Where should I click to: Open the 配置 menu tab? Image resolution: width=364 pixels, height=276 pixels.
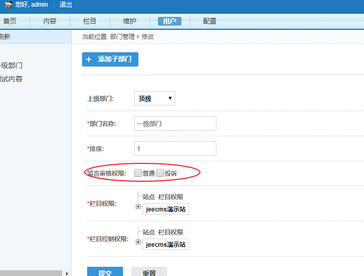210,21
